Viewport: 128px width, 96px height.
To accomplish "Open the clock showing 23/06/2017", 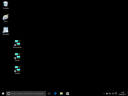I will (x=122, y=93).
